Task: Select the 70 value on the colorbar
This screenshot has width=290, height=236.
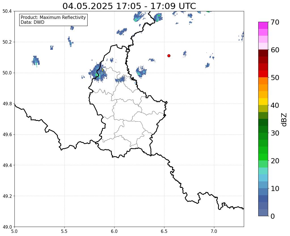Action: click(x=275, y=22)
